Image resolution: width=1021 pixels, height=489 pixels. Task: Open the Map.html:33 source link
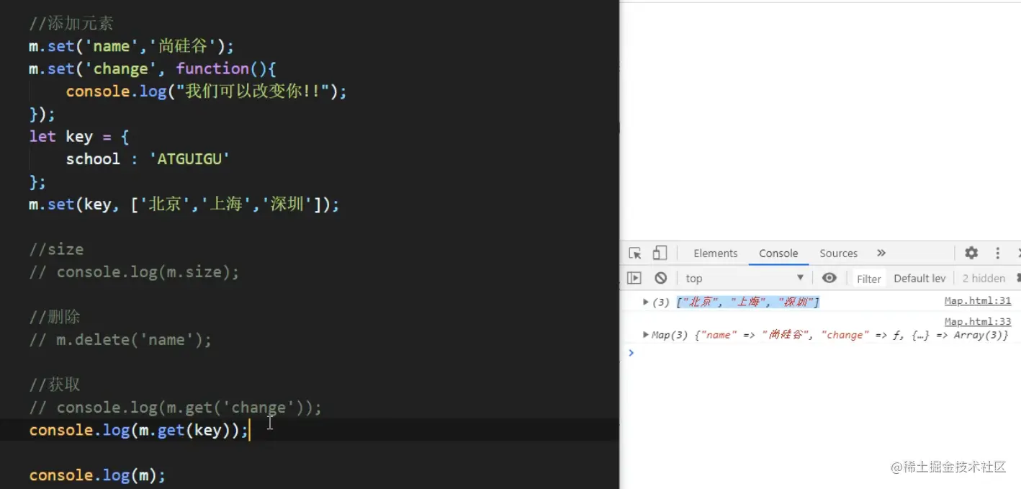click(978, 321)
